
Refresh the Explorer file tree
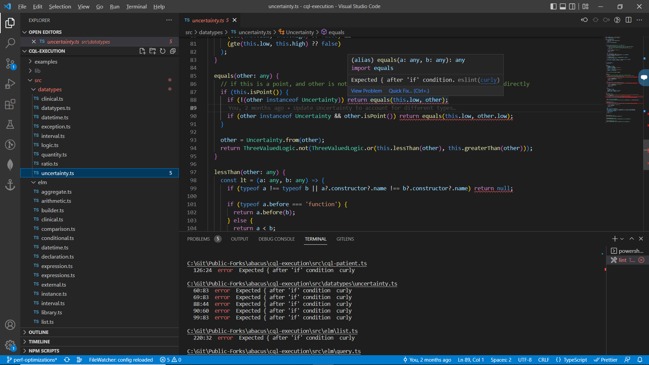click(x=163, y=51)
